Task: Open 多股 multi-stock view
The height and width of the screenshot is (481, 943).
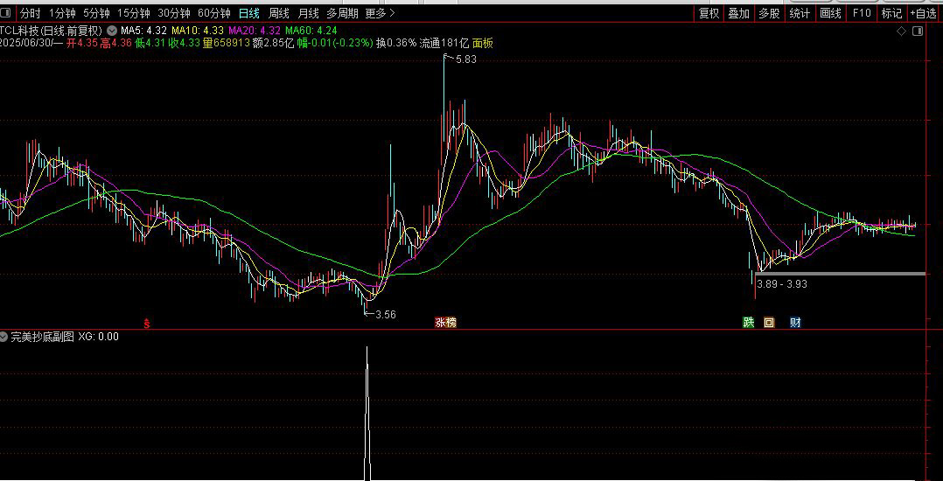Action: point(769,13)
